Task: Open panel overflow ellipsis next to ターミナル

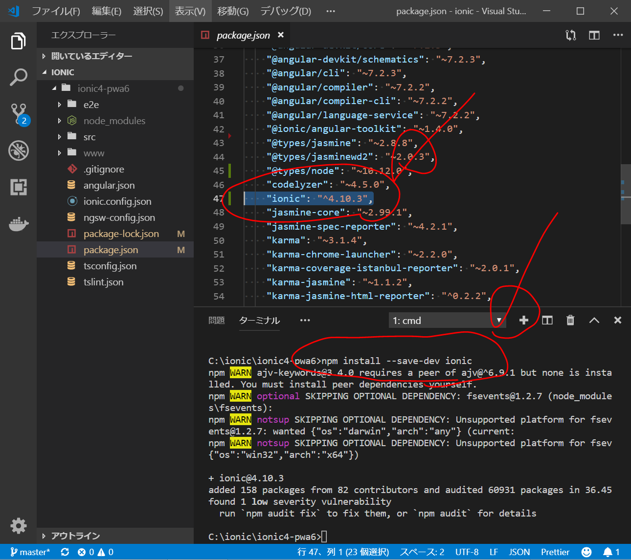Action: (x=305, y=320)
